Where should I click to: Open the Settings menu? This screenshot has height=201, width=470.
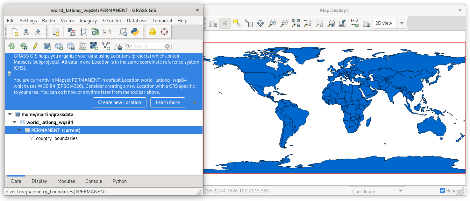28,20
